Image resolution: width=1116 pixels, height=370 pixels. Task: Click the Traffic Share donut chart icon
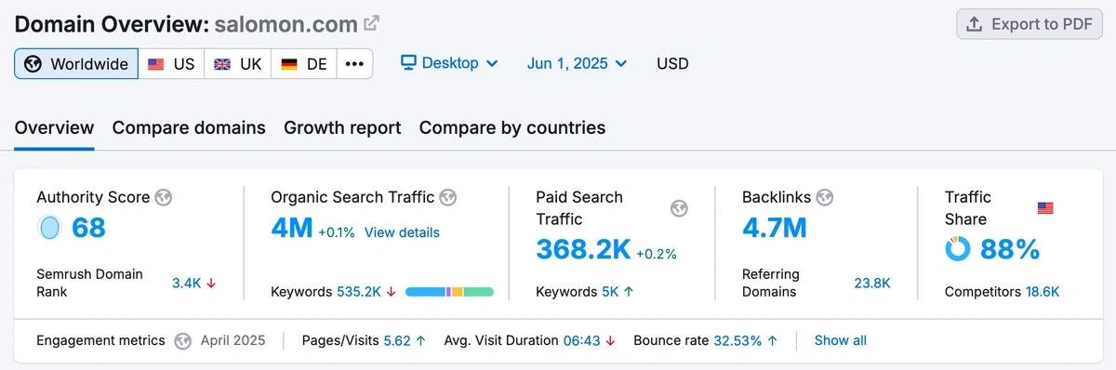click(957, 248)
